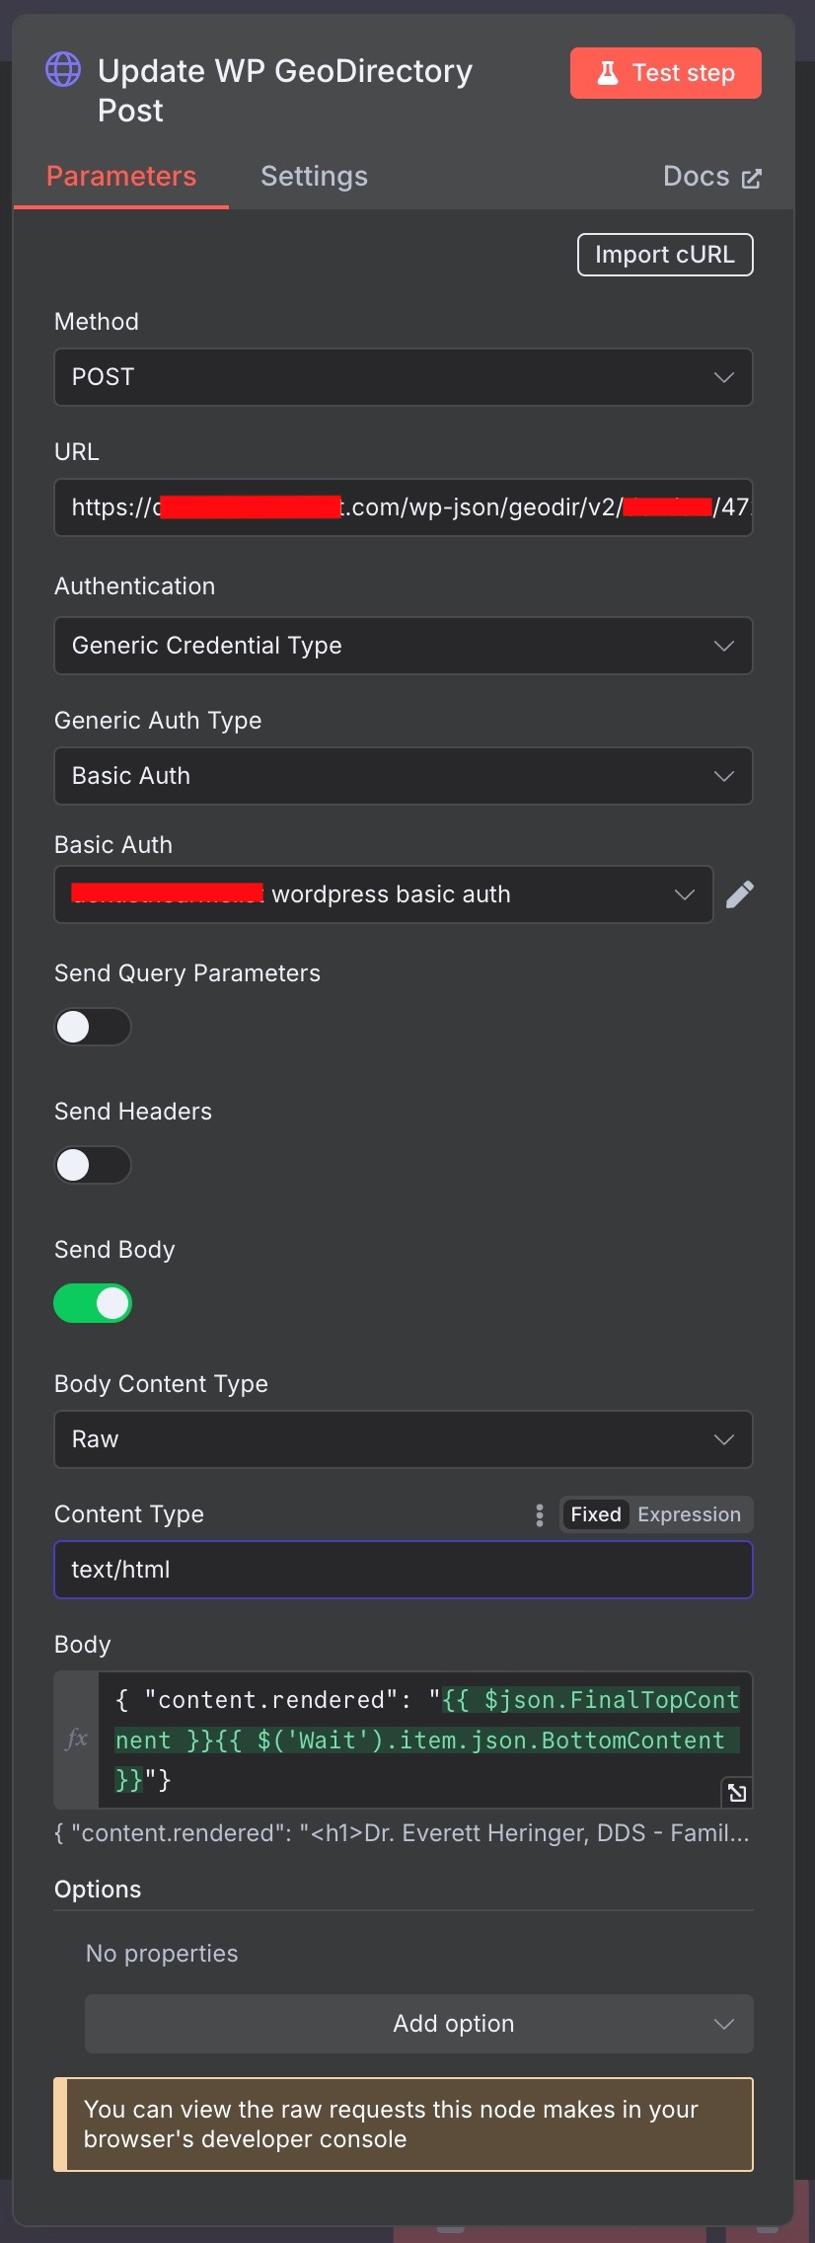815x2243 pixels.
Task: Disable the Send Body toggle
Action: 93,1303
